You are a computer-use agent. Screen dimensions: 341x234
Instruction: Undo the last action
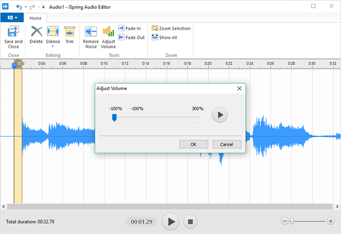(x=19, y=7)
